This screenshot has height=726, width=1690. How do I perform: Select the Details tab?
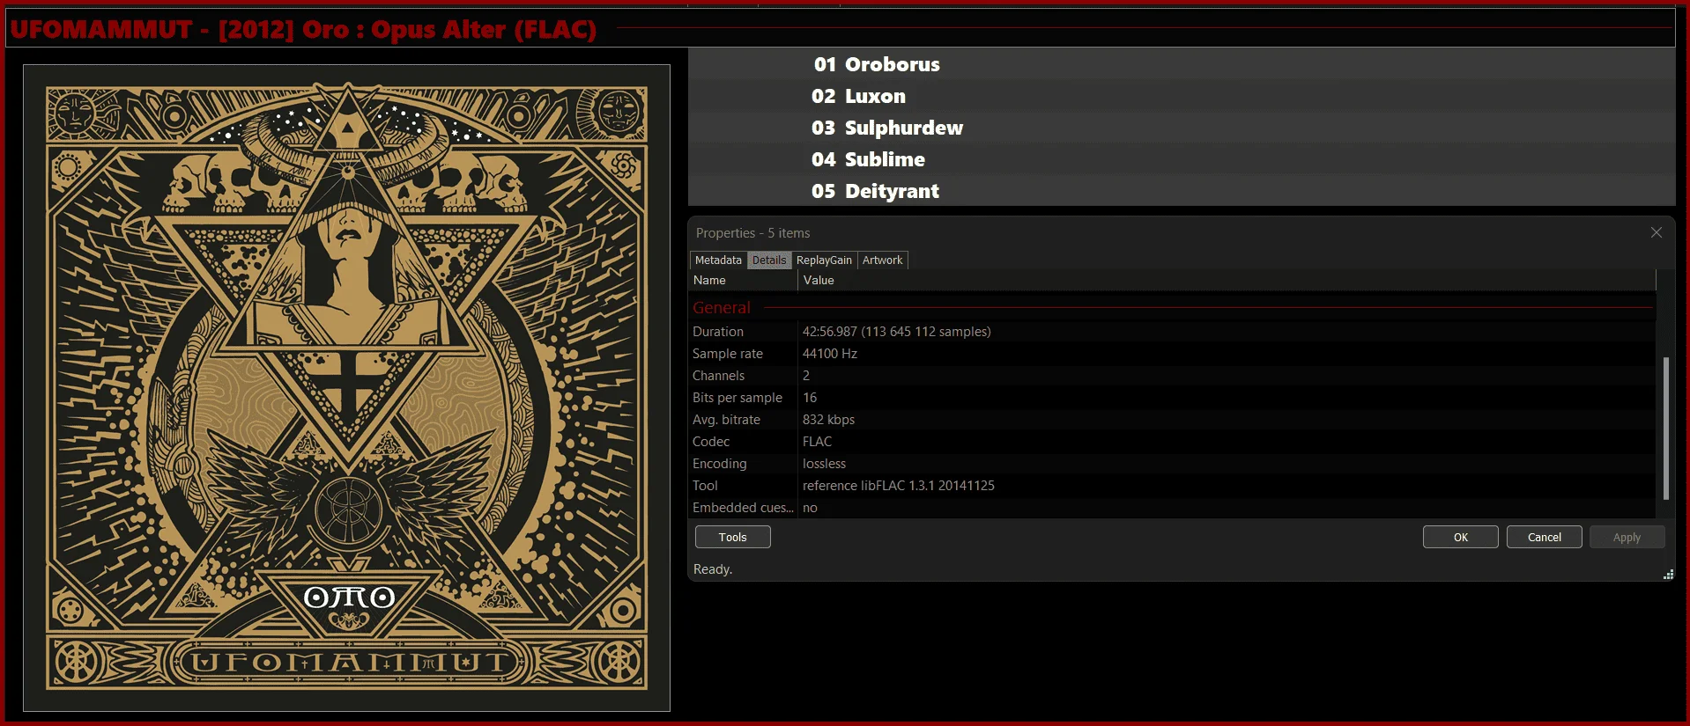(769, 260)
